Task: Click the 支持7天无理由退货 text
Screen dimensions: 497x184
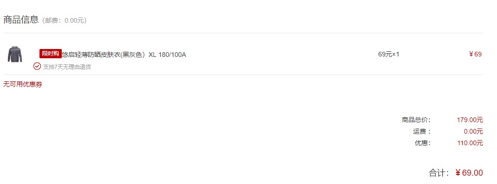Action: coord(67,67)
